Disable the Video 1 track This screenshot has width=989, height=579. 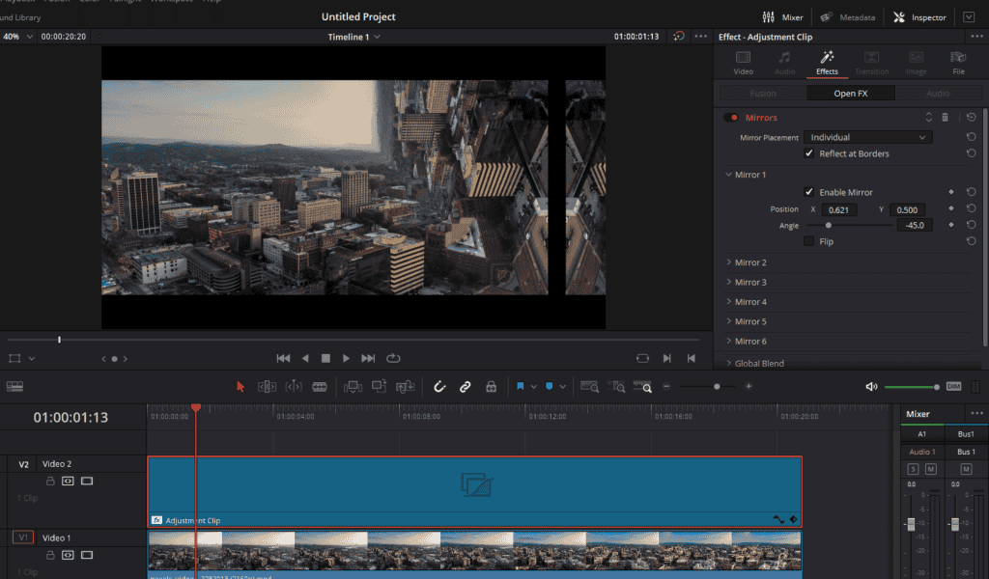87,555
